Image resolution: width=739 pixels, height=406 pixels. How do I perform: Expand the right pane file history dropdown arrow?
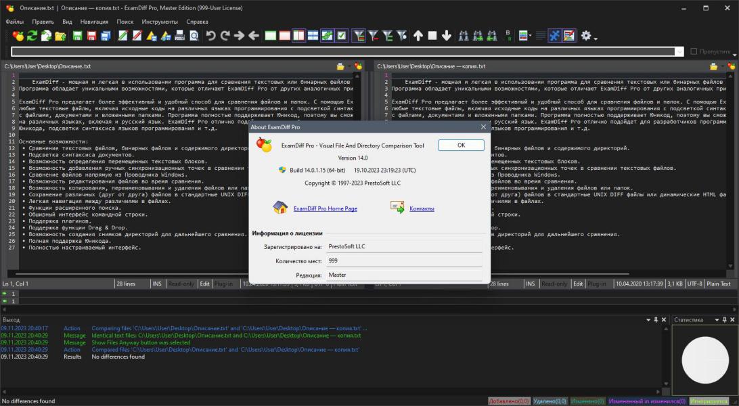click(723, 66)
